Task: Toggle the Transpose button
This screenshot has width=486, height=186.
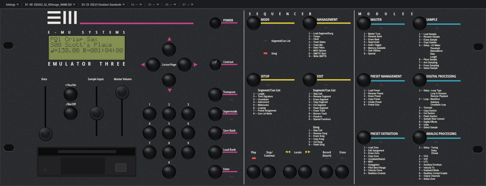Action: [215, 95]
